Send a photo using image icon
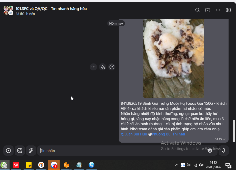The image size is (236, 170). [x=20, y=151]
